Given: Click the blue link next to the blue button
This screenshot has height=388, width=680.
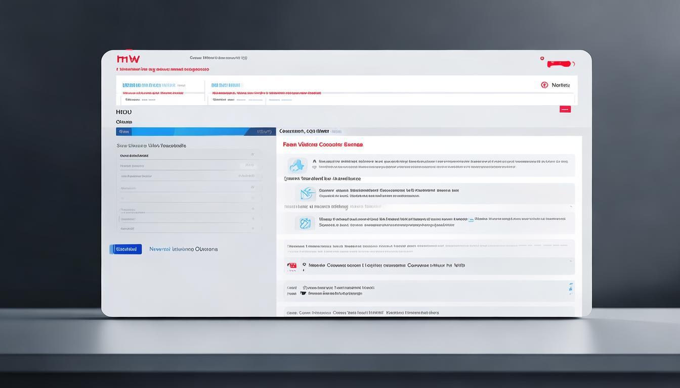Looking at the screenshot, I should pyautogui.click(x=183, y=249).
